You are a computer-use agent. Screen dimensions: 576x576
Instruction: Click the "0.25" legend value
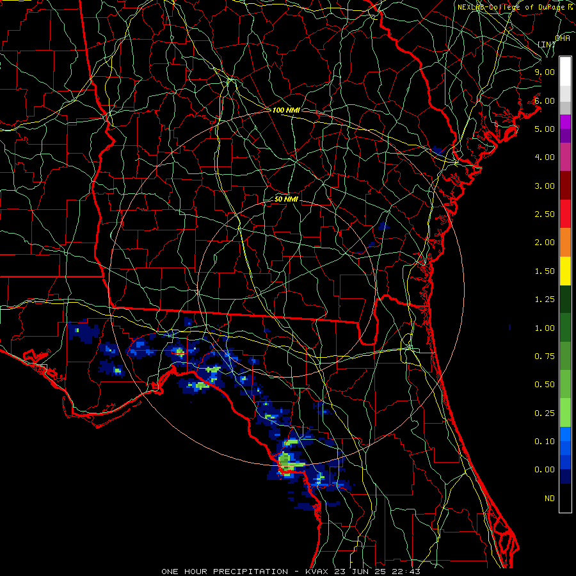[x=545, y=413]
